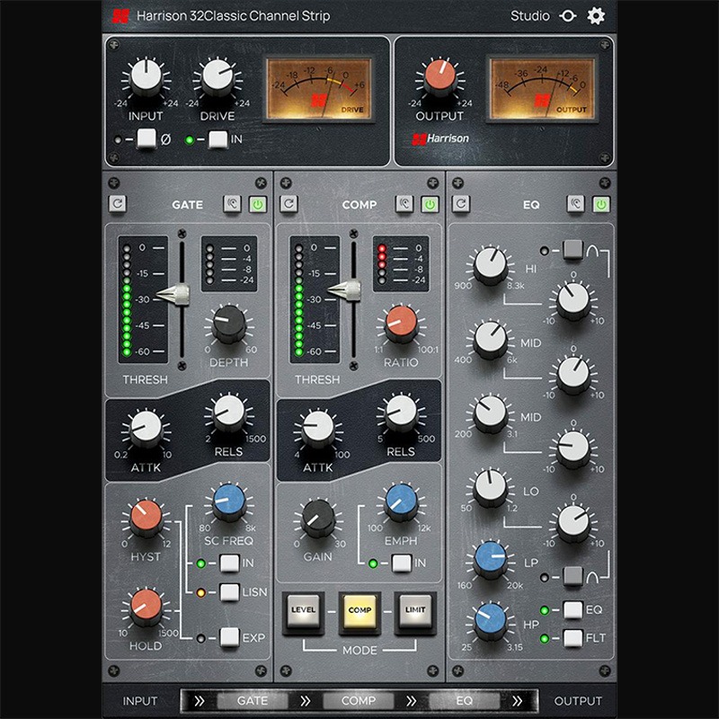Open the settings gear icon
This screenshot has width=719, height=719.
tap(596, 16)
